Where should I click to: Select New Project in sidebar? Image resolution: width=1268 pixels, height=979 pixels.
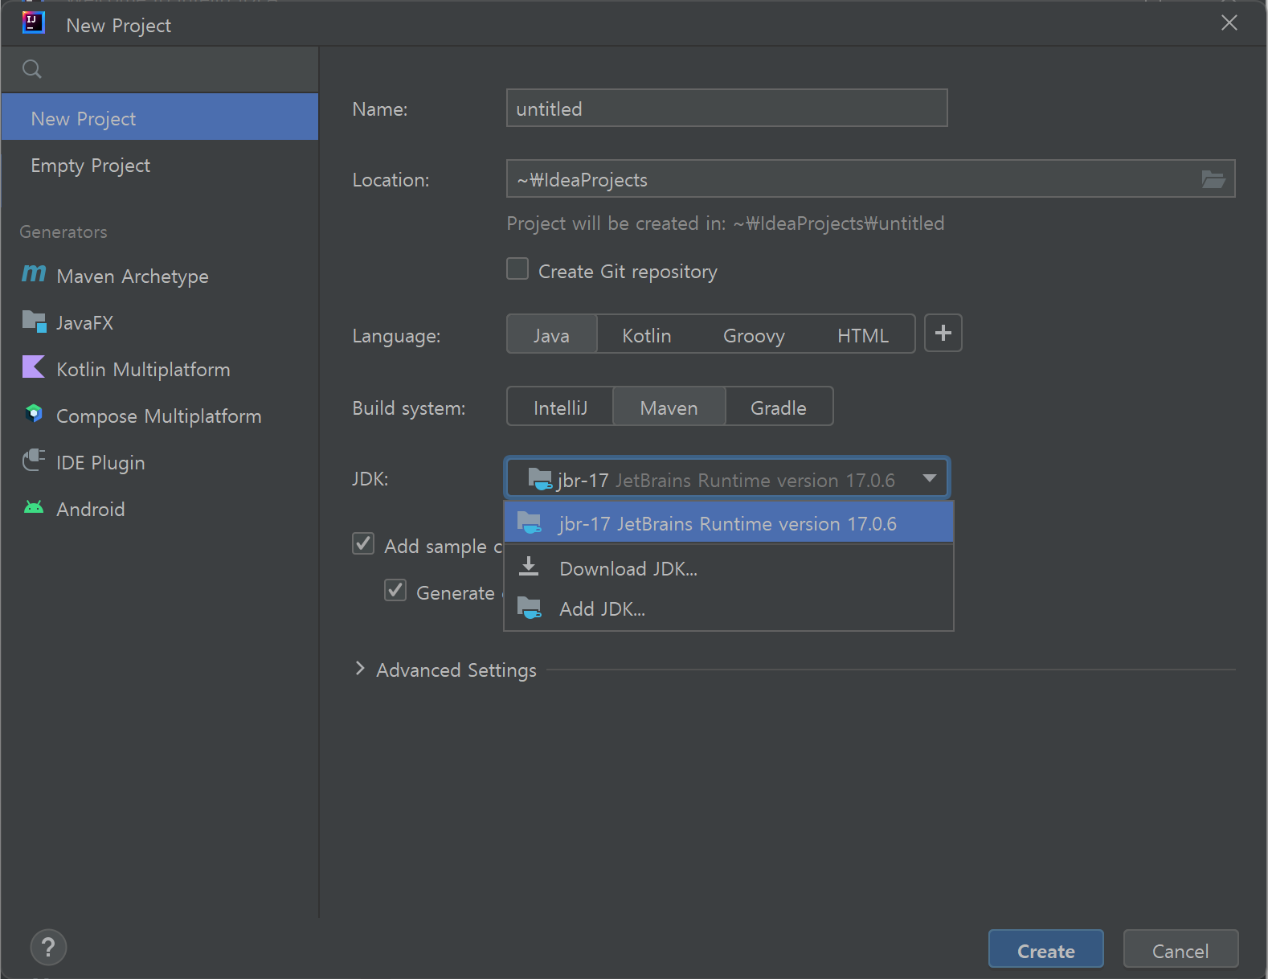pyautogui.click(x=160, y=117)
